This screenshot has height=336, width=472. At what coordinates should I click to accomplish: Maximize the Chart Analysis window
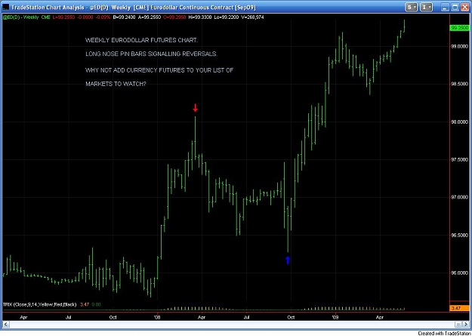pyautogui.click(x=455, y=7)
